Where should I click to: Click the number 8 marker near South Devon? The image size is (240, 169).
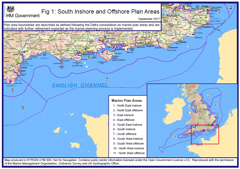pyautogui.click(x=12, y=90)
